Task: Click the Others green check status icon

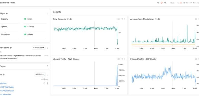Action: (x=25, y=34)
